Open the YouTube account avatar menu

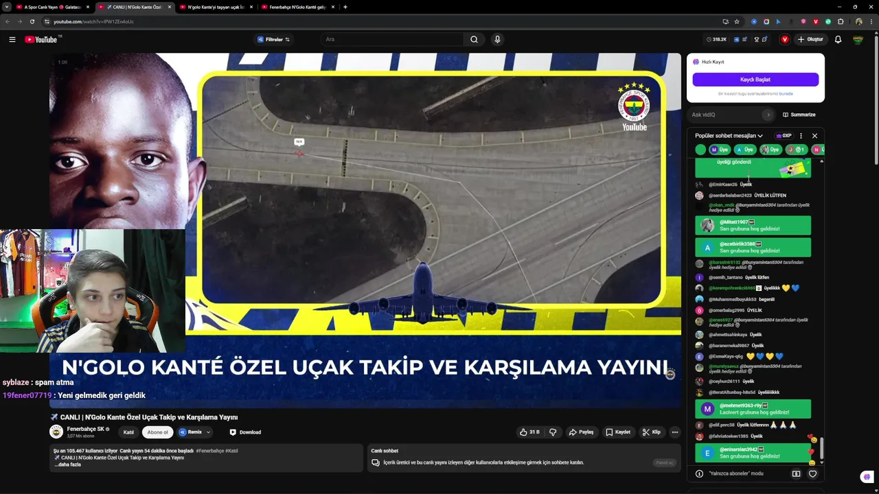(858, 39)
